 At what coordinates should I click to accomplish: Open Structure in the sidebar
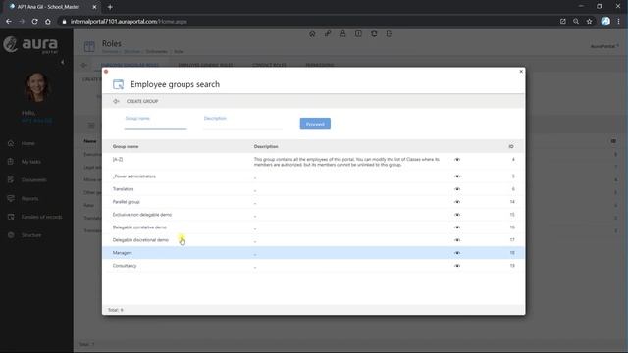pyautogui.click(x=31, y=235)
